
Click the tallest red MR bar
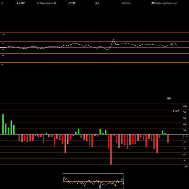tap(111, 149)
